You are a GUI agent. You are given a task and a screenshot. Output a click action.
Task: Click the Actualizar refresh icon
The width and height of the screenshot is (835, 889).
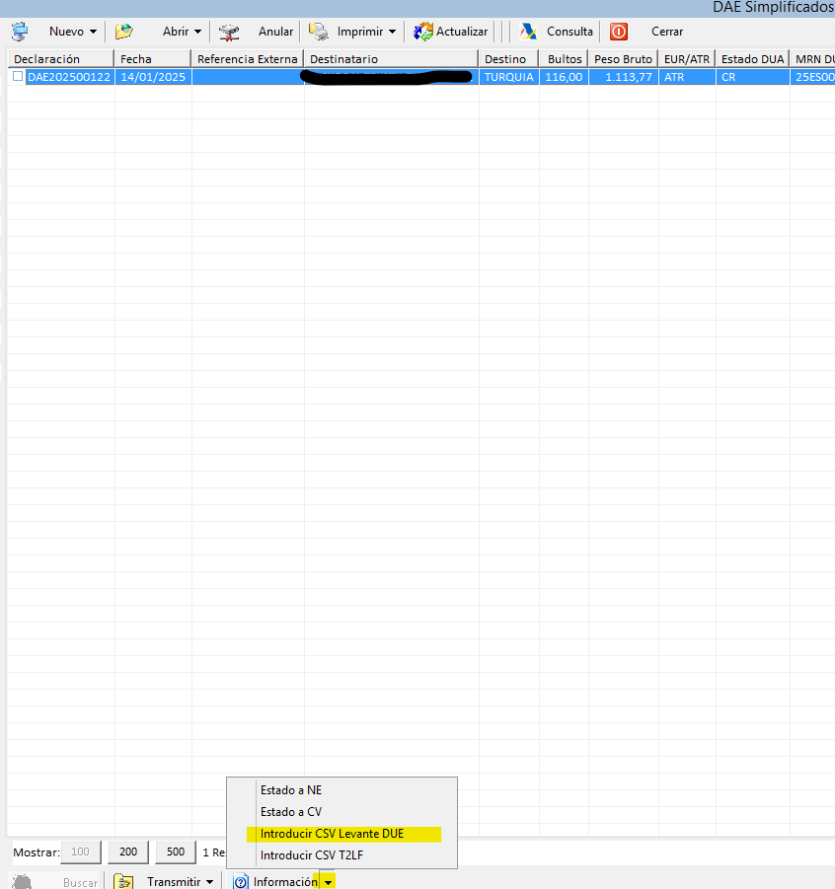coord(423,32)
